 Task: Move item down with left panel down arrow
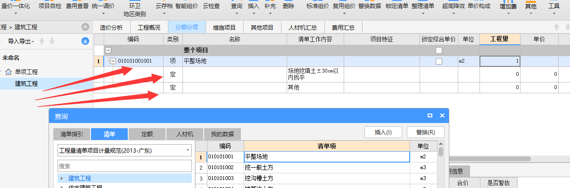click(52, 41)
